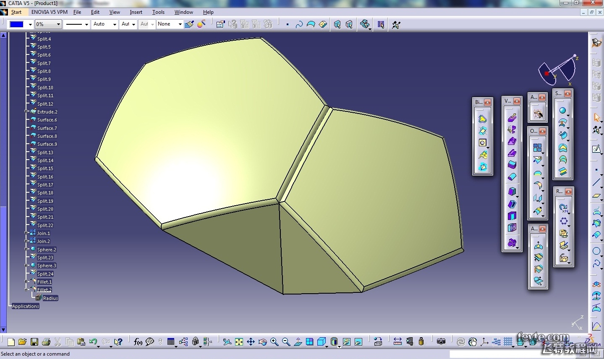Open the transparency 0% dropdown
604x359 pixels.
coord(58,24)
